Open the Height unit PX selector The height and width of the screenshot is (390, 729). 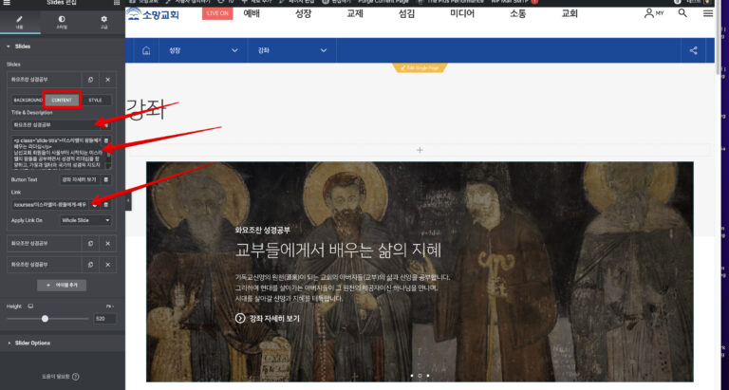110,306
